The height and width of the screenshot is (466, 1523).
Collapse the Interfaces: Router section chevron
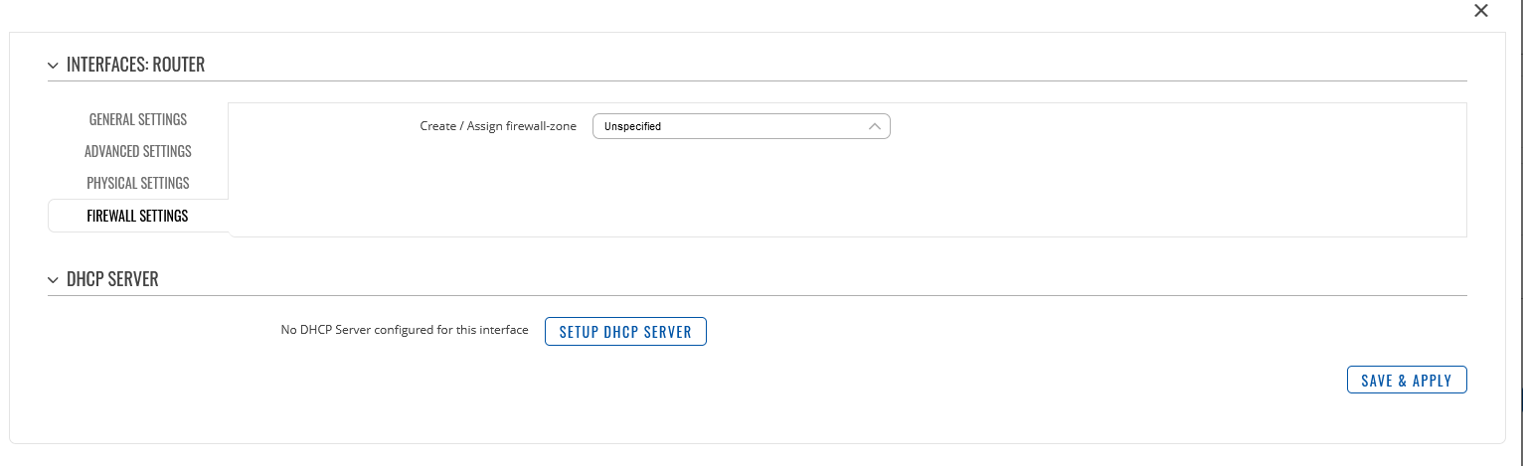pyautogui.click(x=54, y=66)
